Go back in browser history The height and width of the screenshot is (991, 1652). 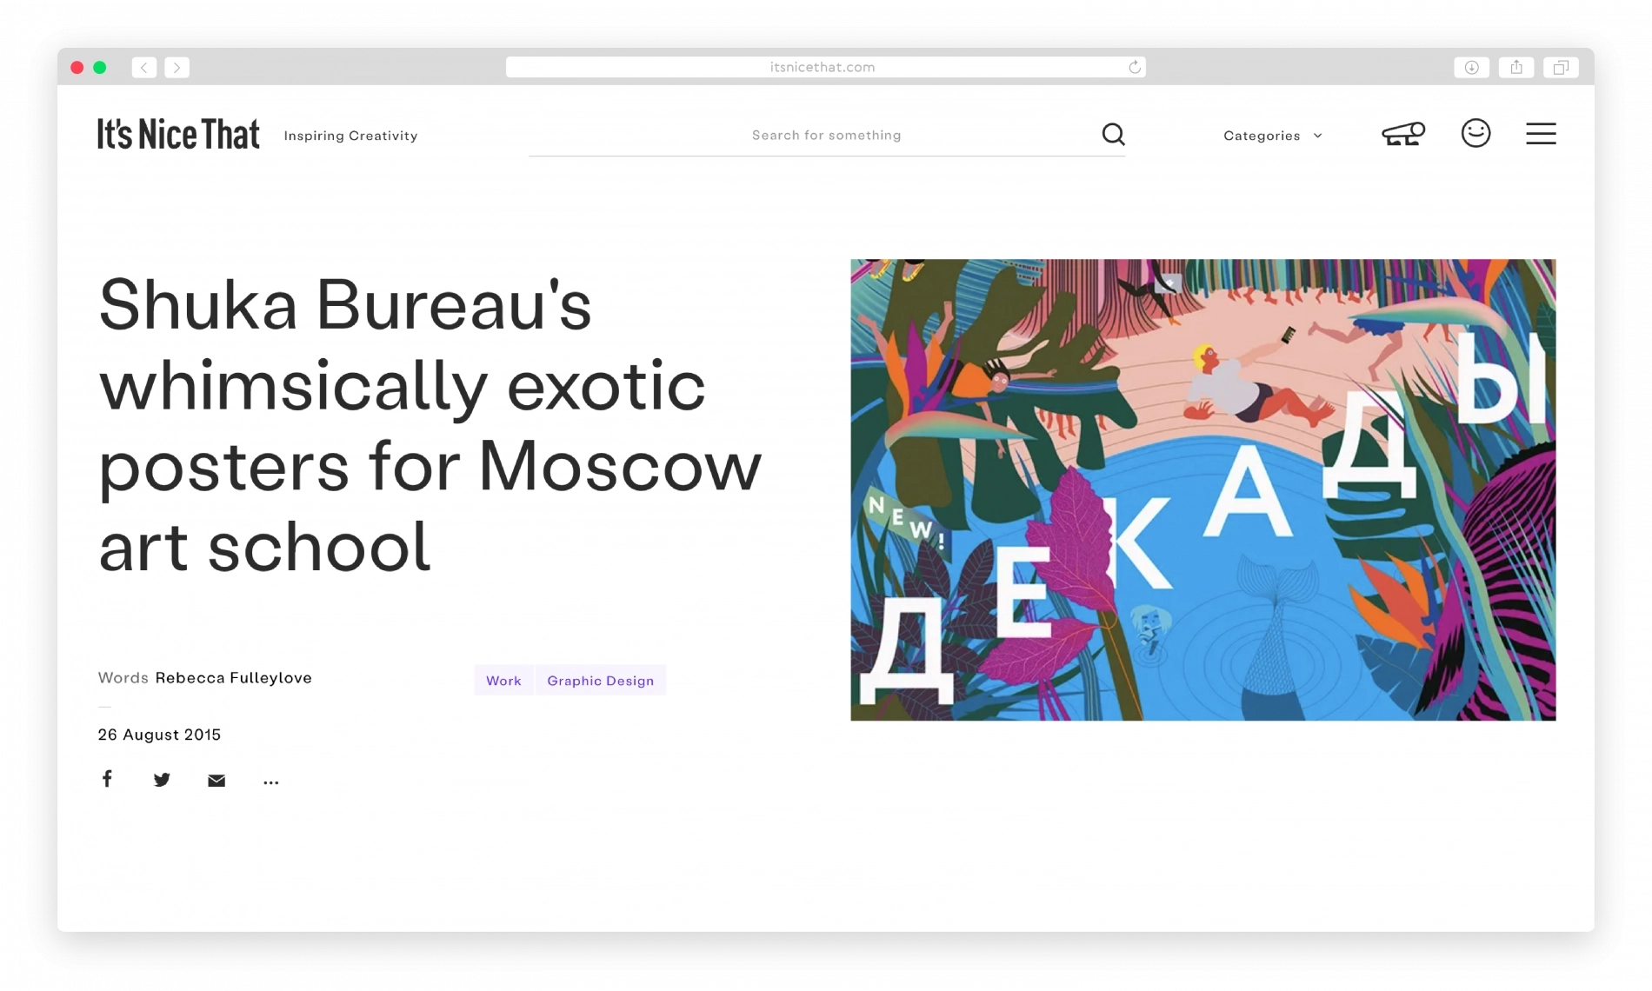[x=144, y=67]
